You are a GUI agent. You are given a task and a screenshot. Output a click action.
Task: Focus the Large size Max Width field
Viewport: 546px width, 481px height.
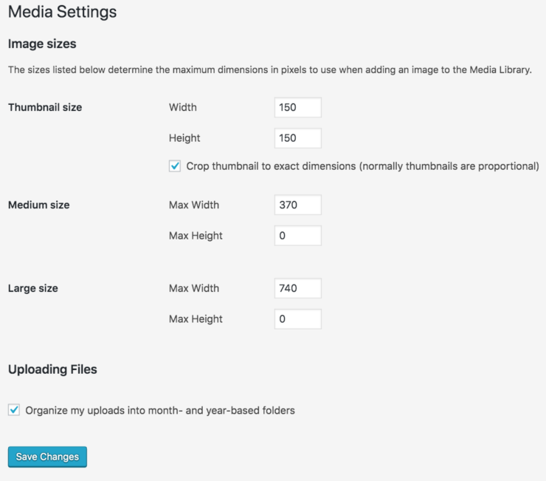pyautogui.click(x=297, y=288)
